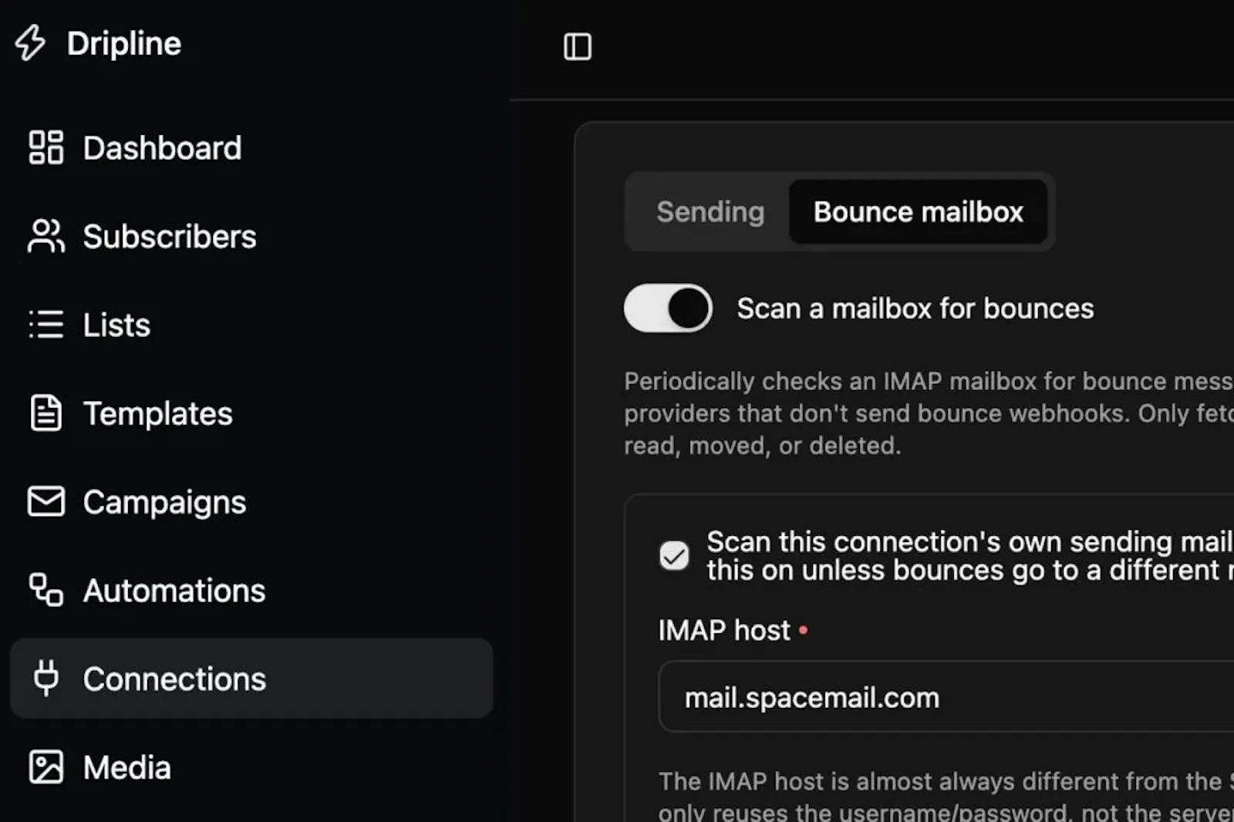Viewport: 1234px width, 822px height.
Task: Uncheck scanning this connection's own sending mailbox
Action: coord(674,555)
